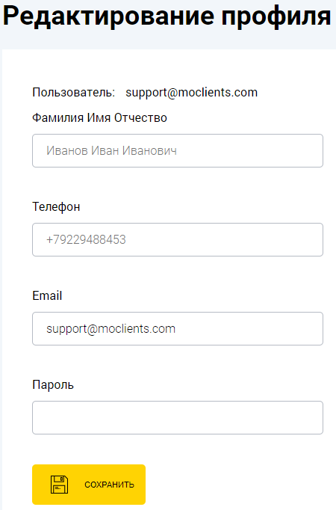Click the Телефон field label
Image resolution: width=336 pixels, height=510 pixels.
point(56,207)
